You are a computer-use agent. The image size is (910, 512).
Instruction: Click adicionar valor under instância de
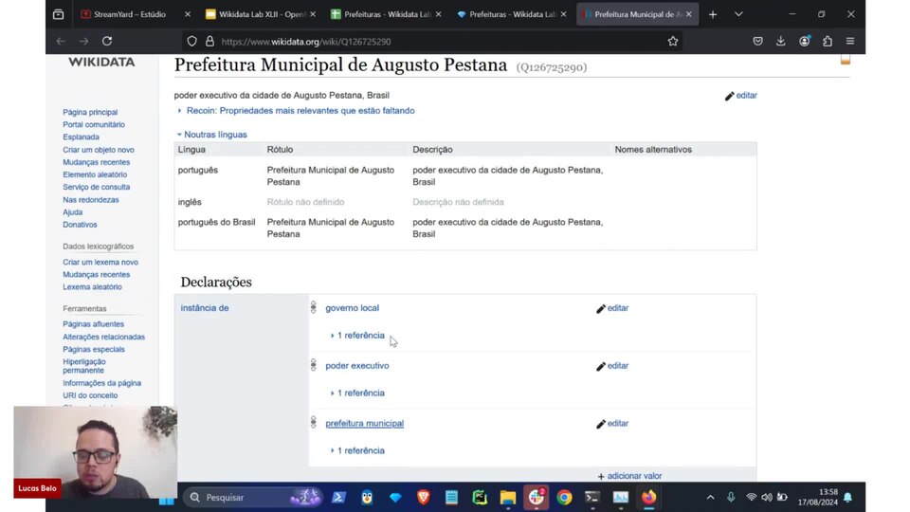[x=629, y=475]
